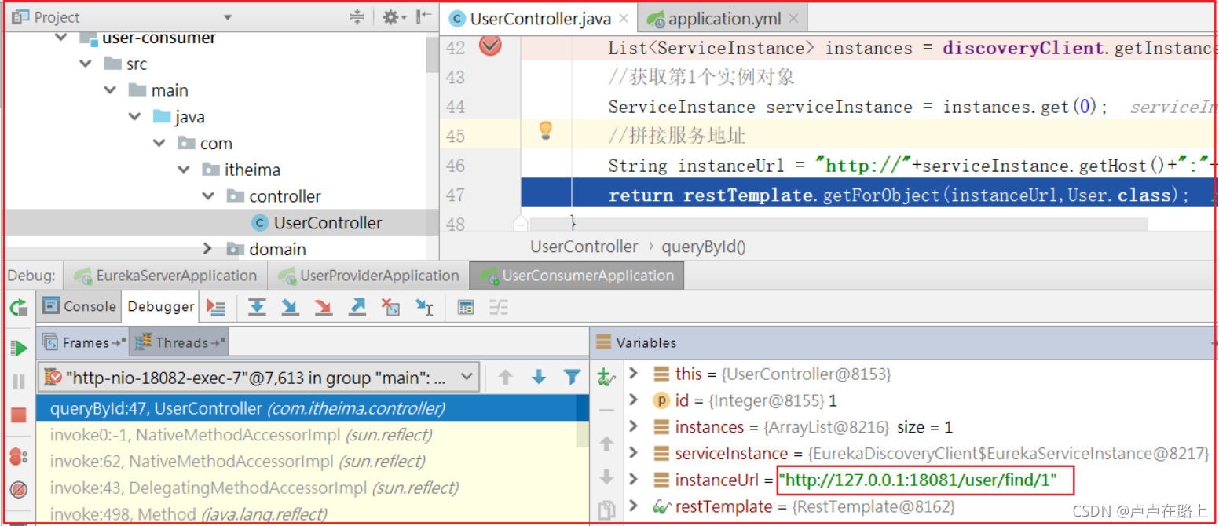The width and height of the screenshot is (1219, 526).
Task: Expand the instances variable node
Action: tap(634, 427)
